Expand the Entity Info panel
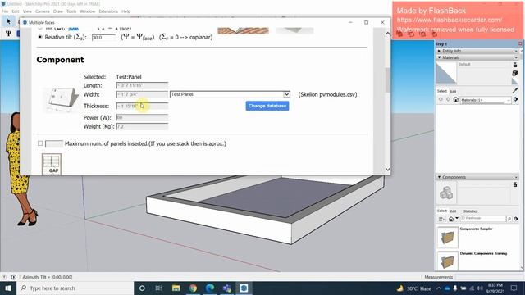The height and width of the screenshot is (295, 525). pos(440,51)
